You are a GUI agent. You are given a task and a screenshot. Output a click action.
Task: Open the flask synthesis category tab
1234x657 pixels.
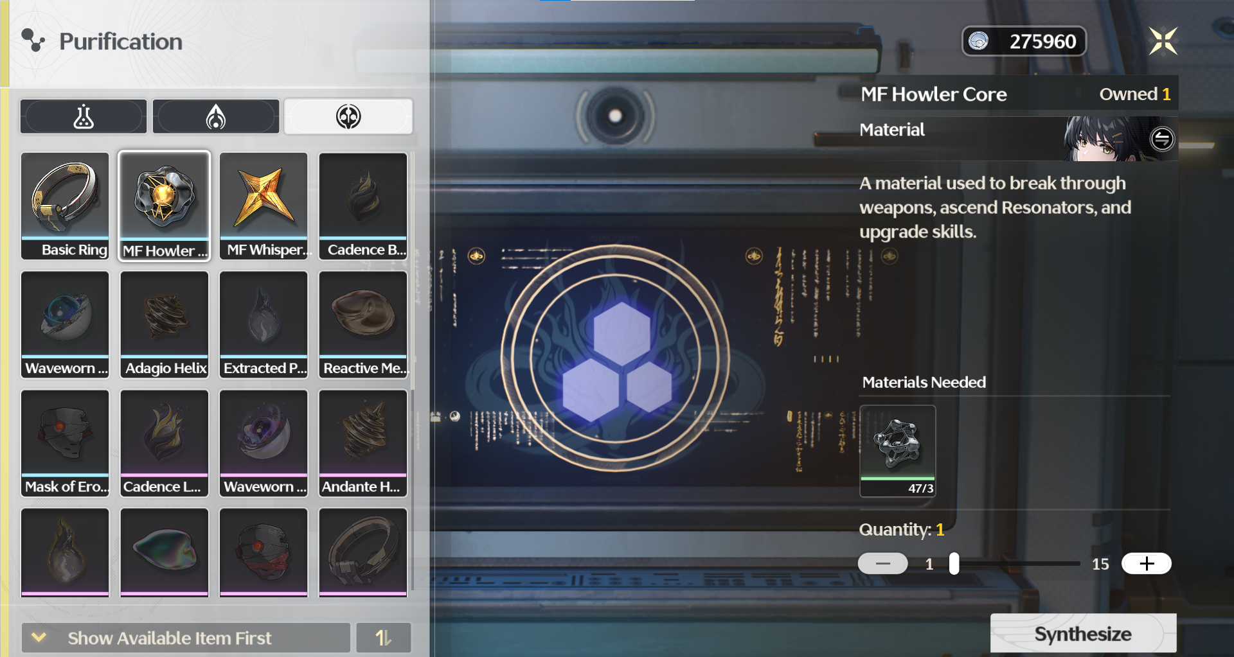[84, 116]
